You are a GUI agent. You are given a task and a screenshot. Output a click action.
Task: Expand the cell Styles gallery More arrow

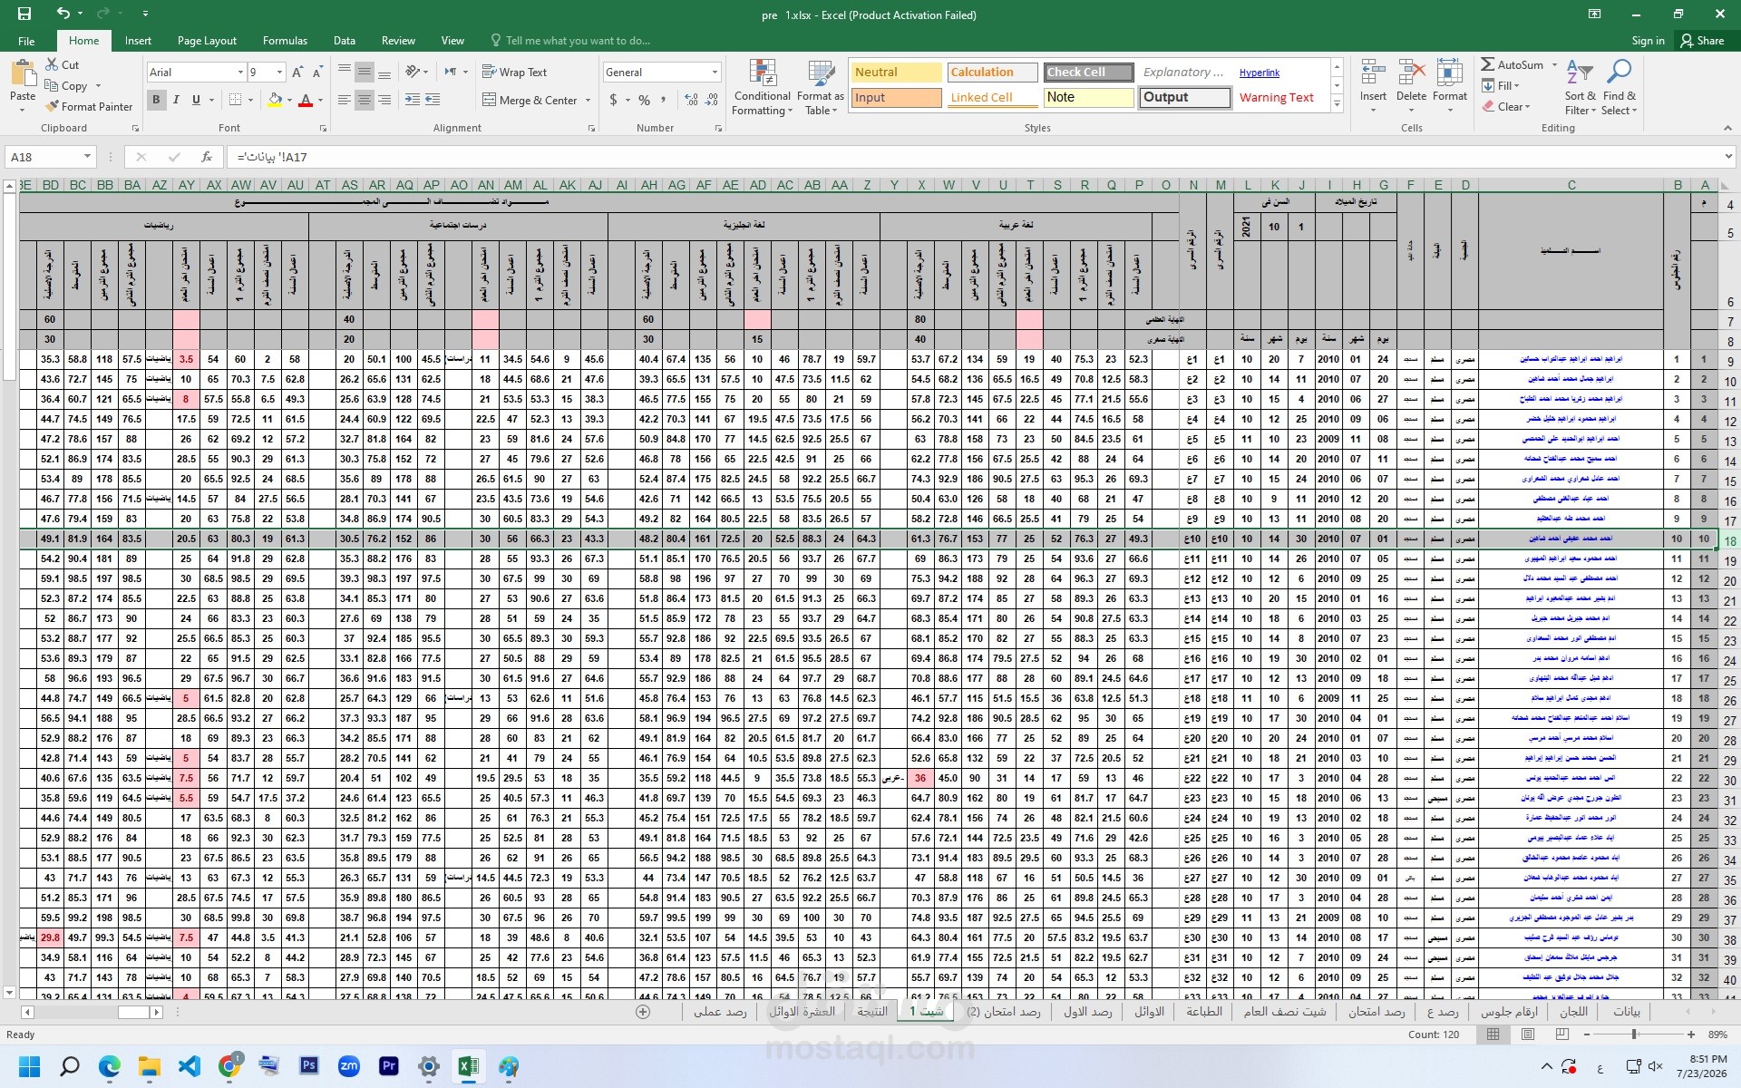coord(1337,104)
